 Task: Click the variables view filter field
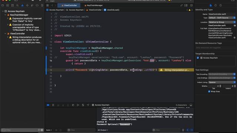tap(81, 130)
